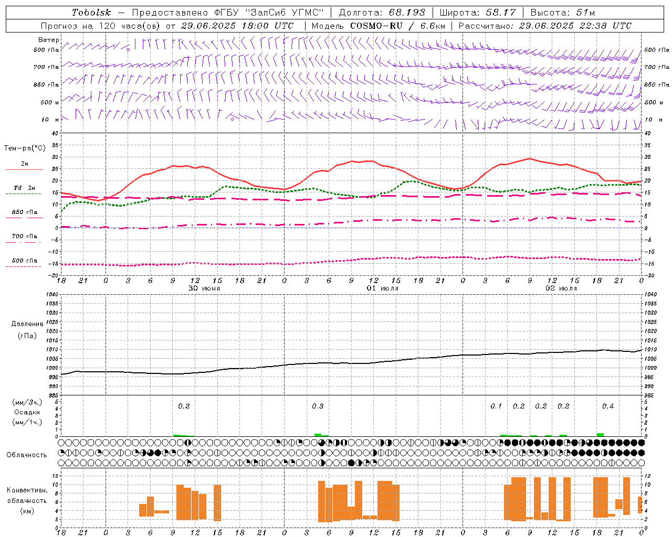Click the '(км)' convective cloud unit label

27,511
